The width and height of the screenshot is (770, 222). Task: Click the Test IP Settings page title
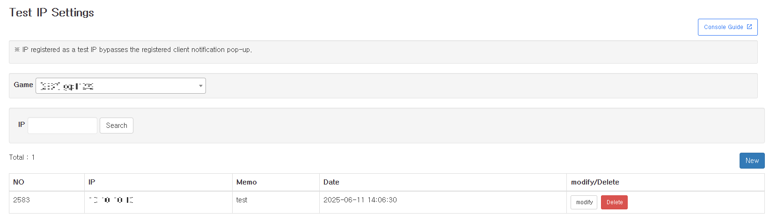click(51, 13)
